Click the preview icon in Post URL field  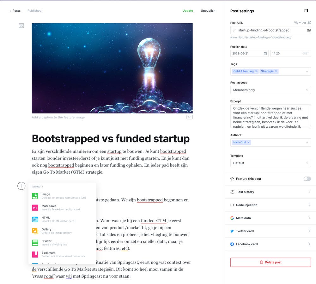click(x=308, y=30)
